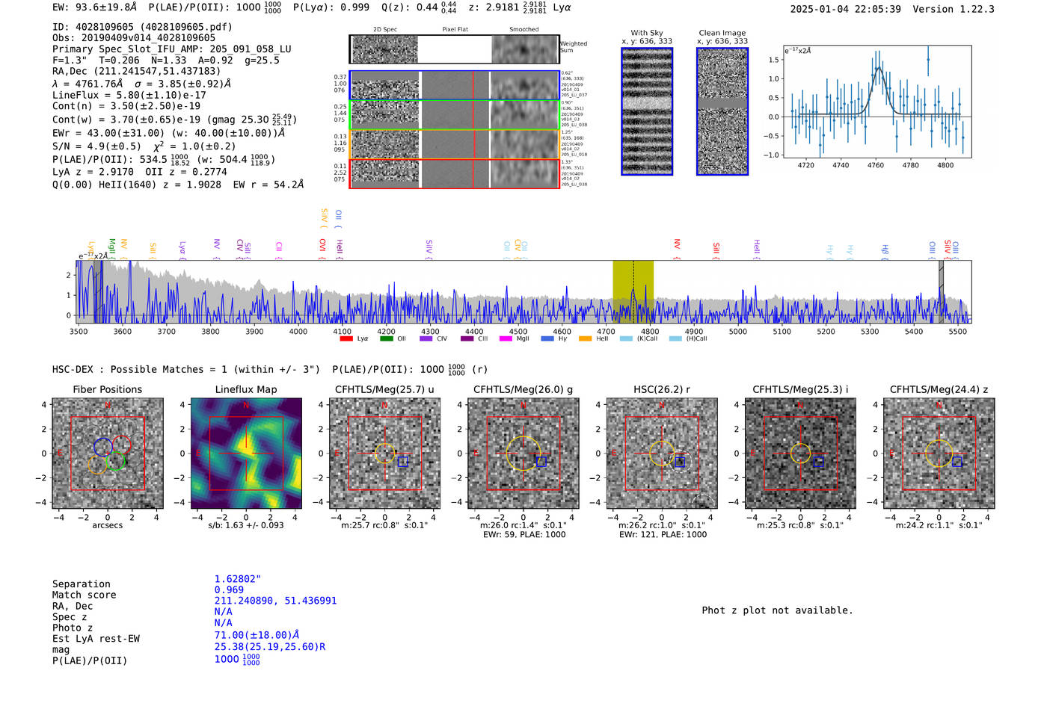Image resolution: width=1047 pixels, height=712 pixels.
Task: Open the Lineflux Map panel
Action: (x=246, y=453)
